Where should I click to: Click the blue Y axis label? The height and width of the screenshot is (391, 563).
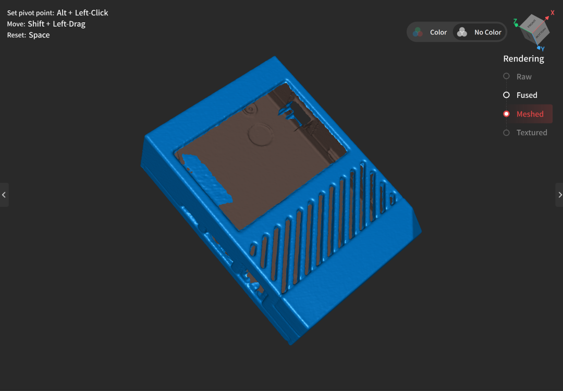543,49
